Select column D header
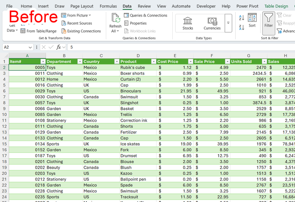The image size is (295, 202). (x=138, y=56)
